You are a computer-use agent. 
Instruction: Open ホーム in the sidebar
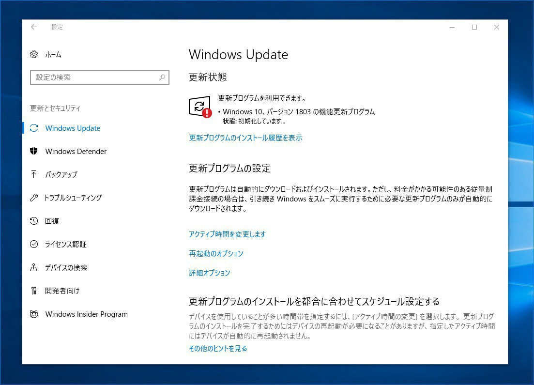[53, 55]
